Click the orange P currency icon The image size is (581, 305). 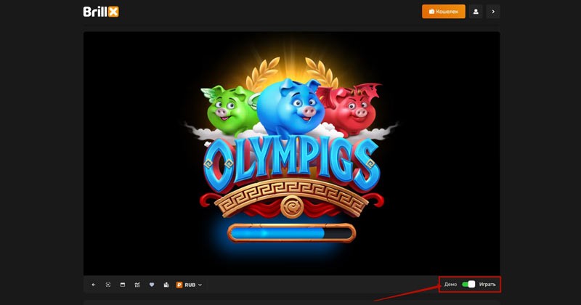coord(179,285)
